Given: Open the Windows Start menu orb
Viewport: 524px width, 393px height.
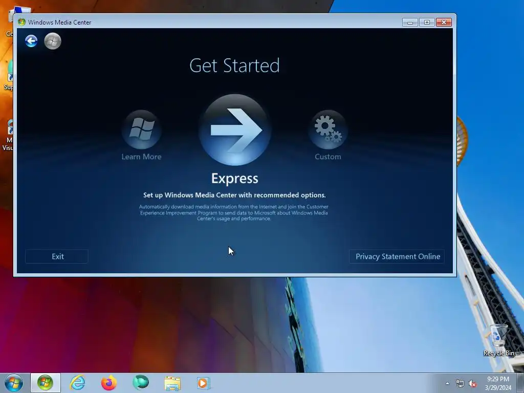Looking at the screenshot, I should point(14,383).
